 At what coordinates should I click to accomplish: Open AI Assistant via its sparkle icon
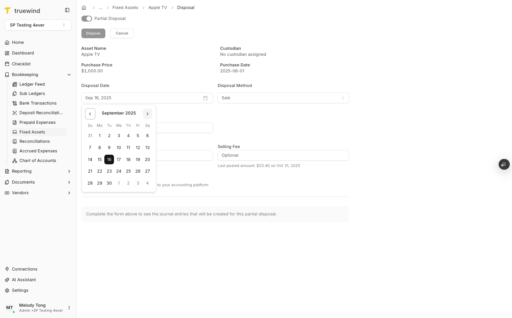point(7,279)
